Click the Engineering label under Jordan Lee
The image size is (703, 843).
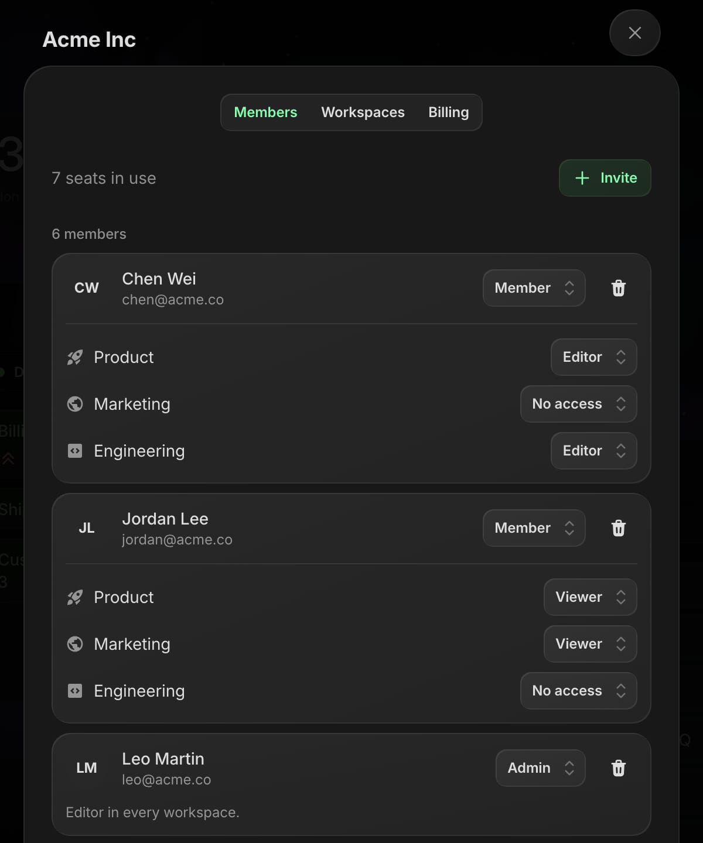[139, 691]
